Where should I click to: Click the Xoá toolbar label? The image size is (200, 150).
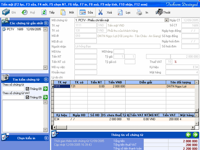tap(109, 12)
